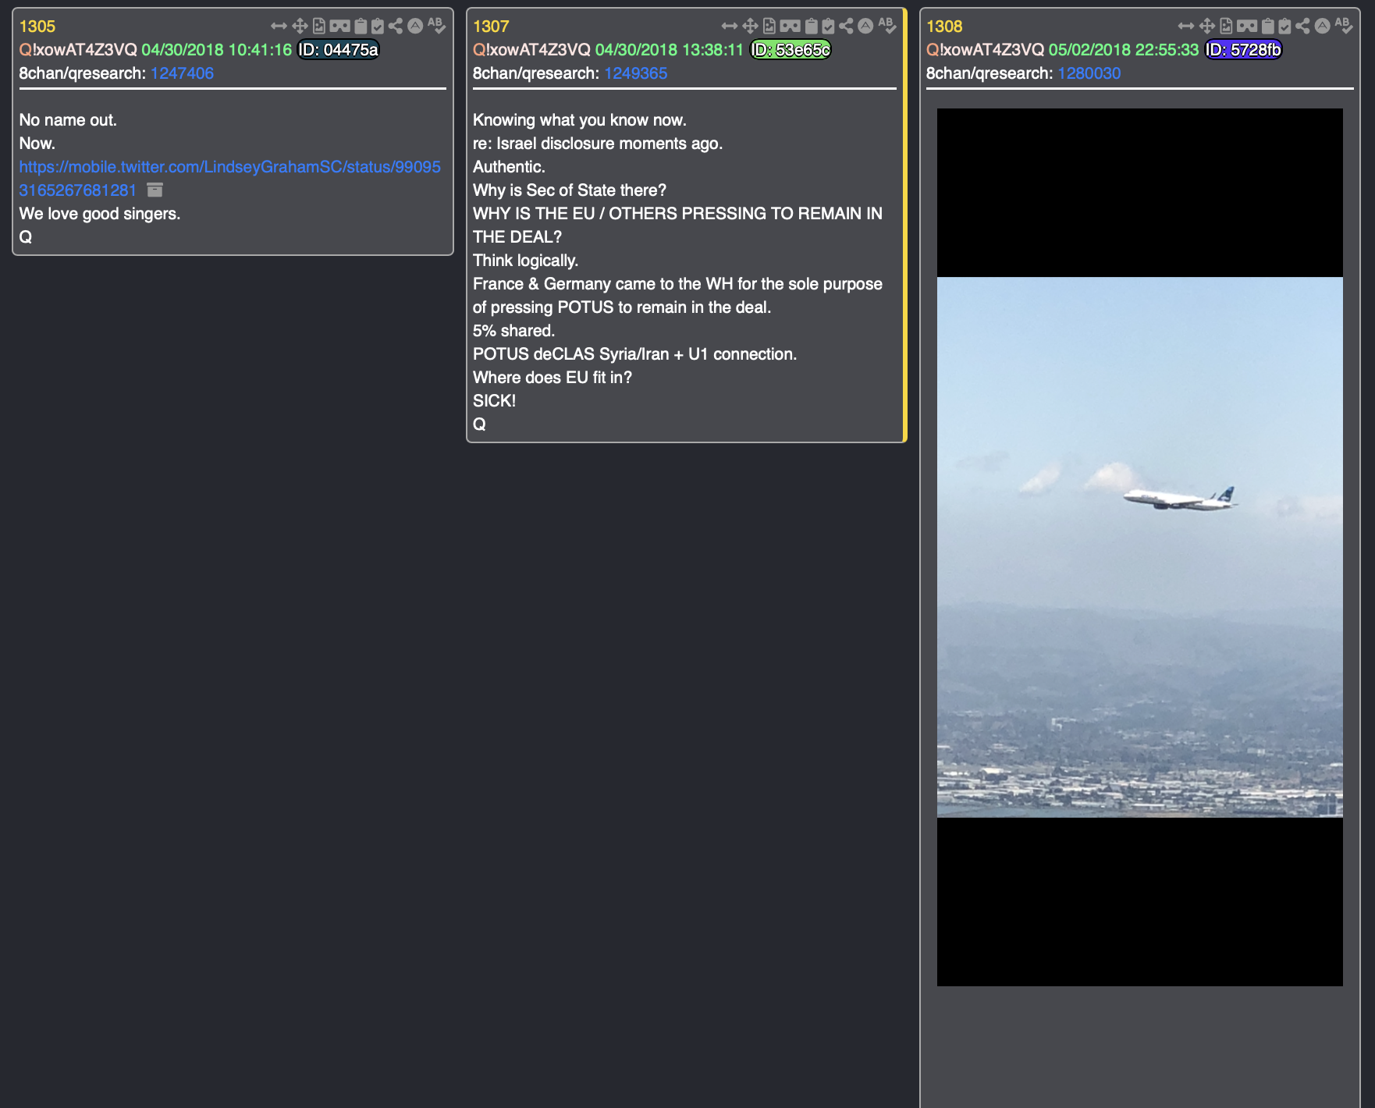Screen dimensions: 1375x1108
Task: Click the Q!xowAT4Z3VQ tripcode on post 1305
Action: [78, 50]
